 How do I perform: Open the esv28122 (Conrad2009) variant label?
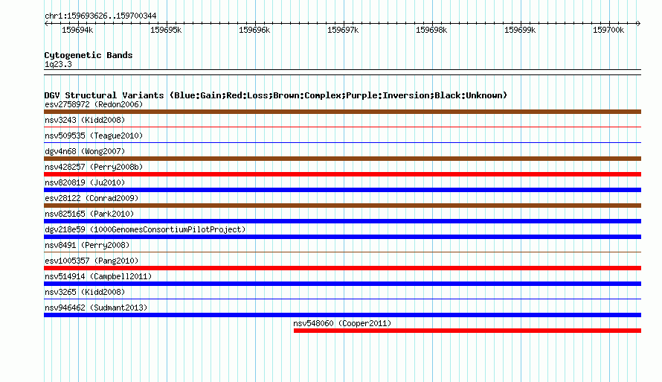click(x=91, y=198)
